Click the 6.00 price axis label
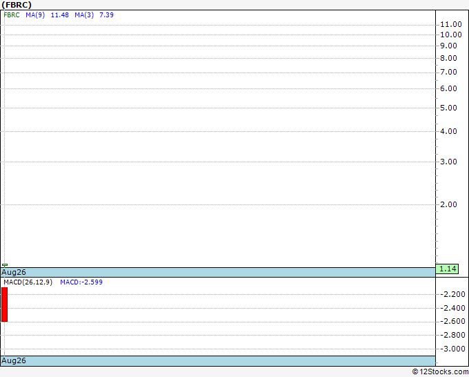 click(x=448, y=88)
